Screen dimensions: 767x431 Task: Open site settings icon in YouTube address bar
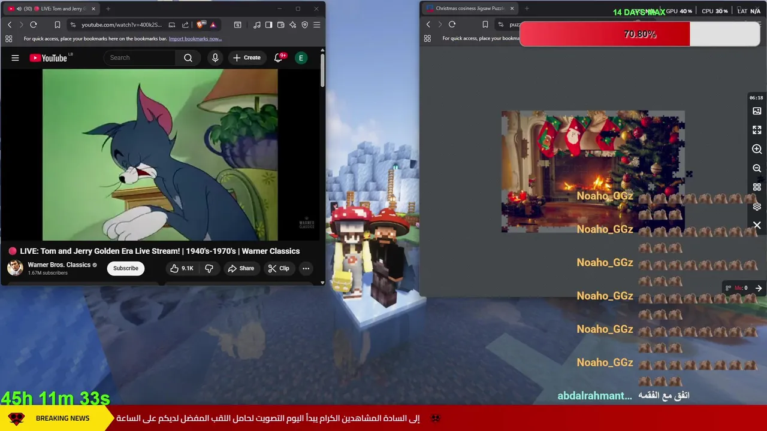click(73, 25)
